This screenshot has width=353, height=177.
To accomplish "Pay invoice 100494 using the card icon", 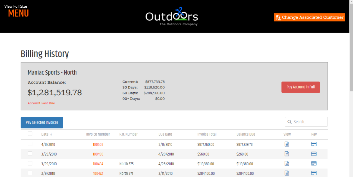I will tap(314, 163).
